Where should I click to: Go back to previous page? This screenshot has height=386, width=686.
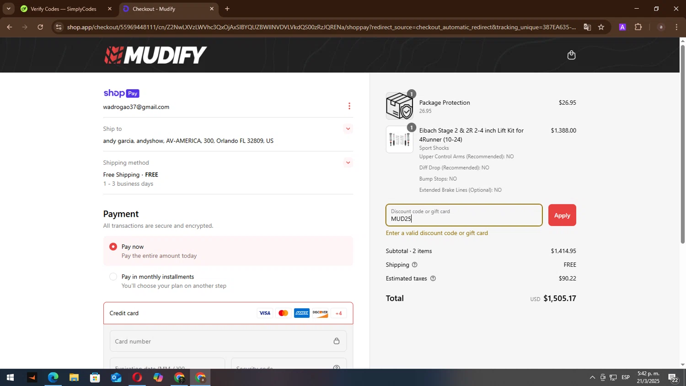click(x=9, y=27)
